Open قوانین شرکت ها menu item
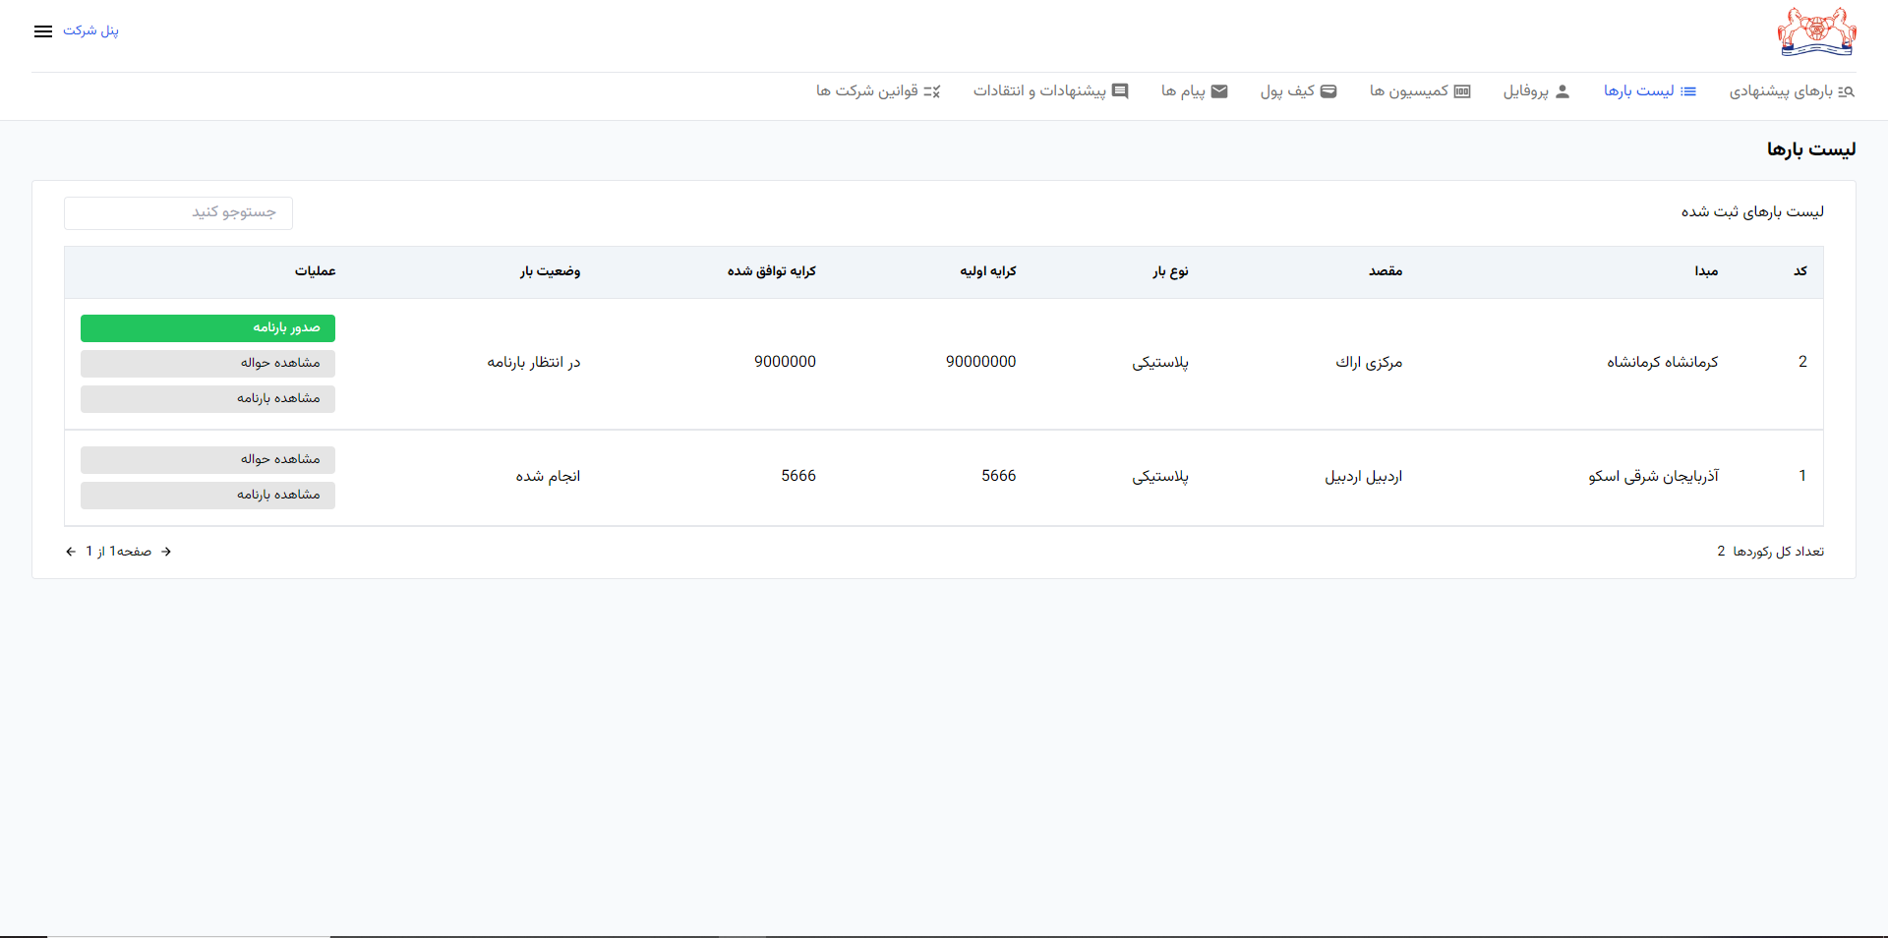The image size is (1888, 938). point(878,91)
